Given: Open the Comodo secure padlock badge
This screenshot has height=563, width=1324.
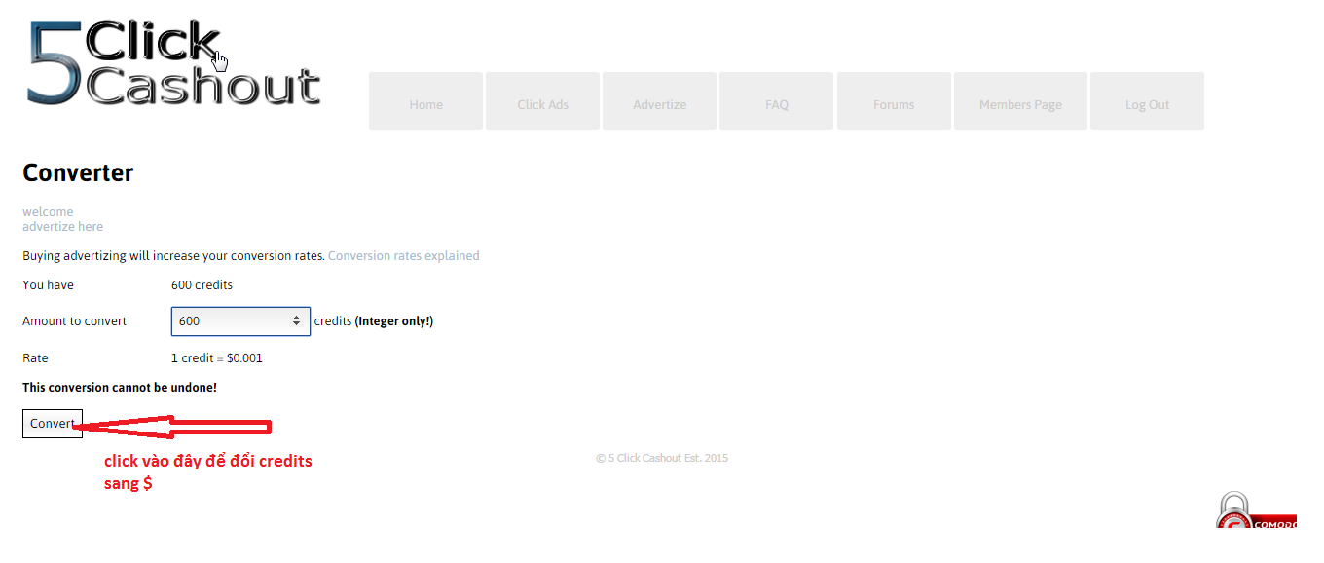Looking at the screenshot, I should click(1256, 509).
